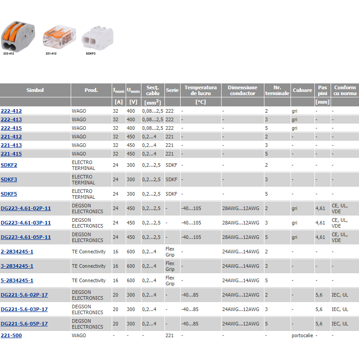Click the Sect. cablu column header
Screen dimensions: 359x339
coord(153,90)
